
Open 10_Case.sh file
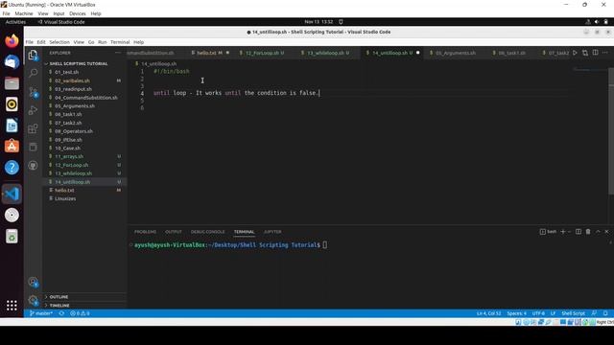[68, 149]
